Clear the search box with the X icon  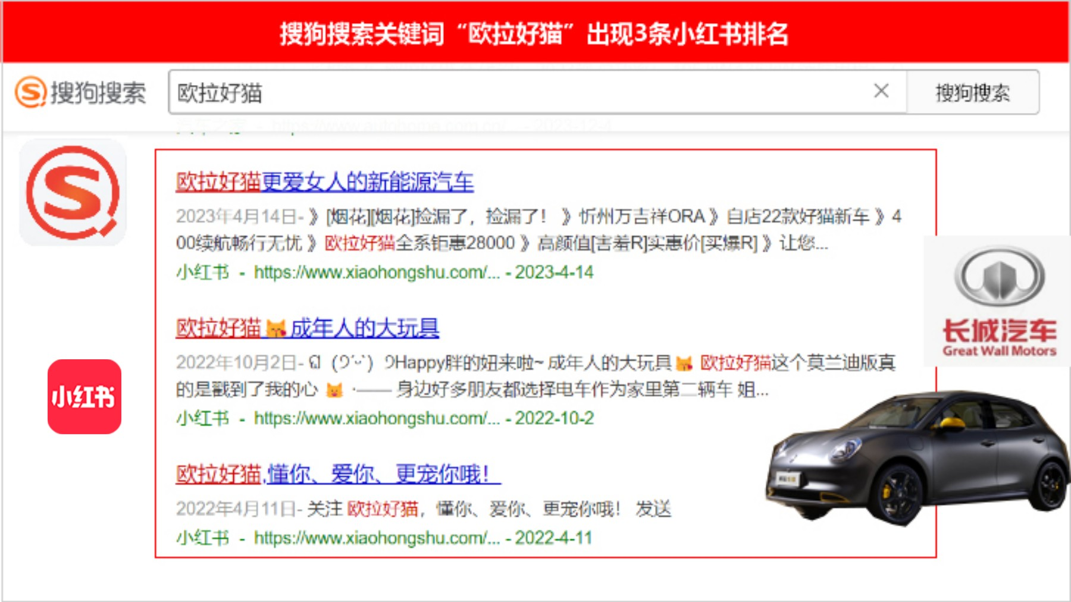[881, 91]
